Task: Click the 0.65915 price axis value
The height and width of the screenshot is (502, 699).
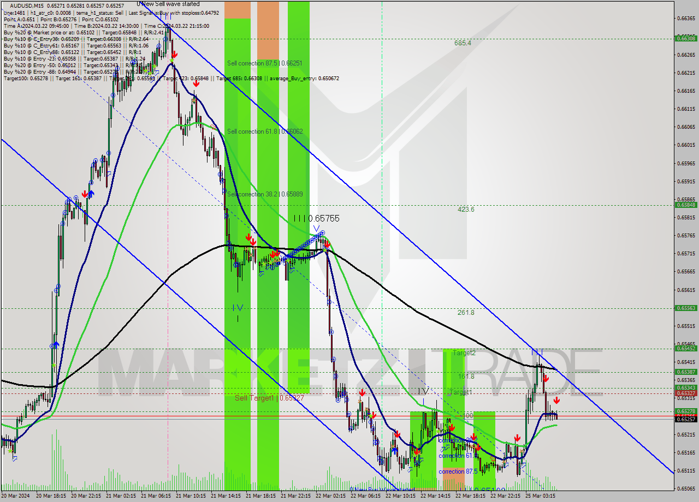Action: point(686,181)
